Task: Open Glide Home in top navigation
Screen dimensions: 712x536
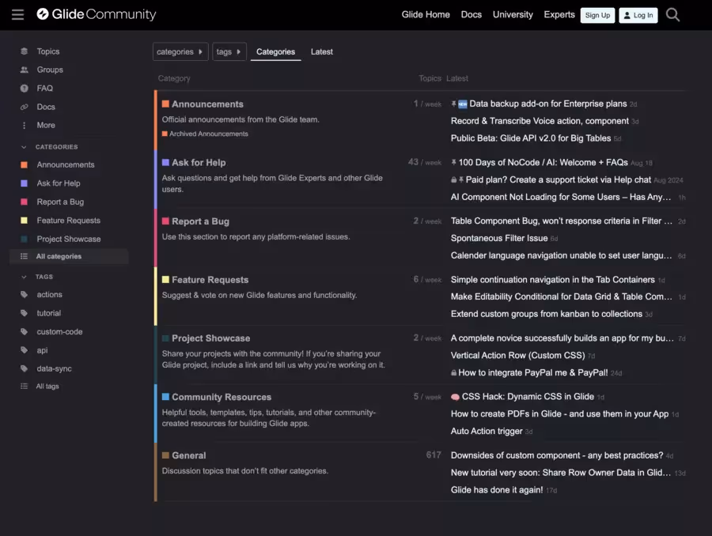Action: pyautogui.click(x=426, y=14)
